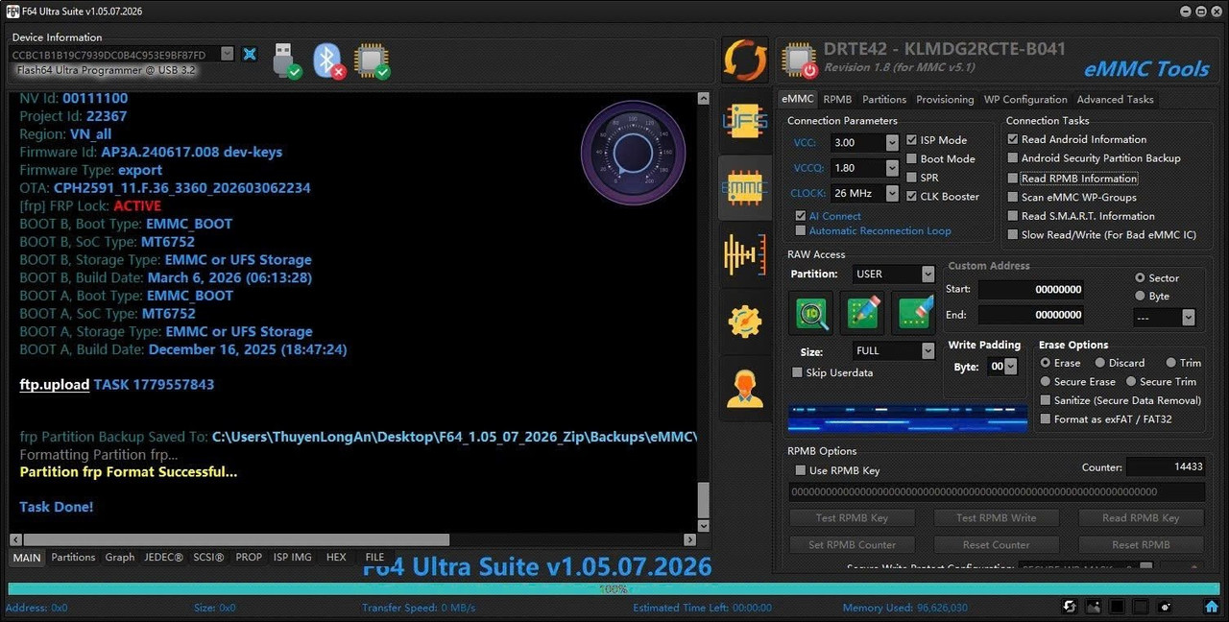Open the WP Configuration tab

pyautogui.click(x=1025, y=99)
